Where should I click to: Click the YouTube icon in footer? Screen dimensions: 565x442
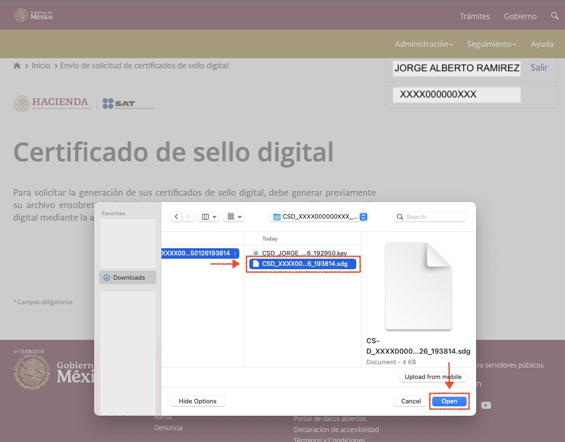coord(486,405)
